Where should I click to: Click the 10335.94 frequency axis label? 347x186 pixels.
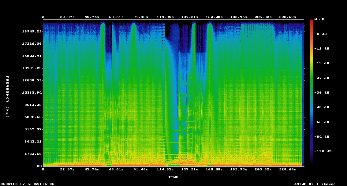coord(32,92)
